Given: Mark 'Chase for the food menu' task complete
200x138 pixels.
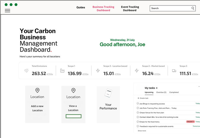Looking at the screenshot, I should [x=138, y=122].
